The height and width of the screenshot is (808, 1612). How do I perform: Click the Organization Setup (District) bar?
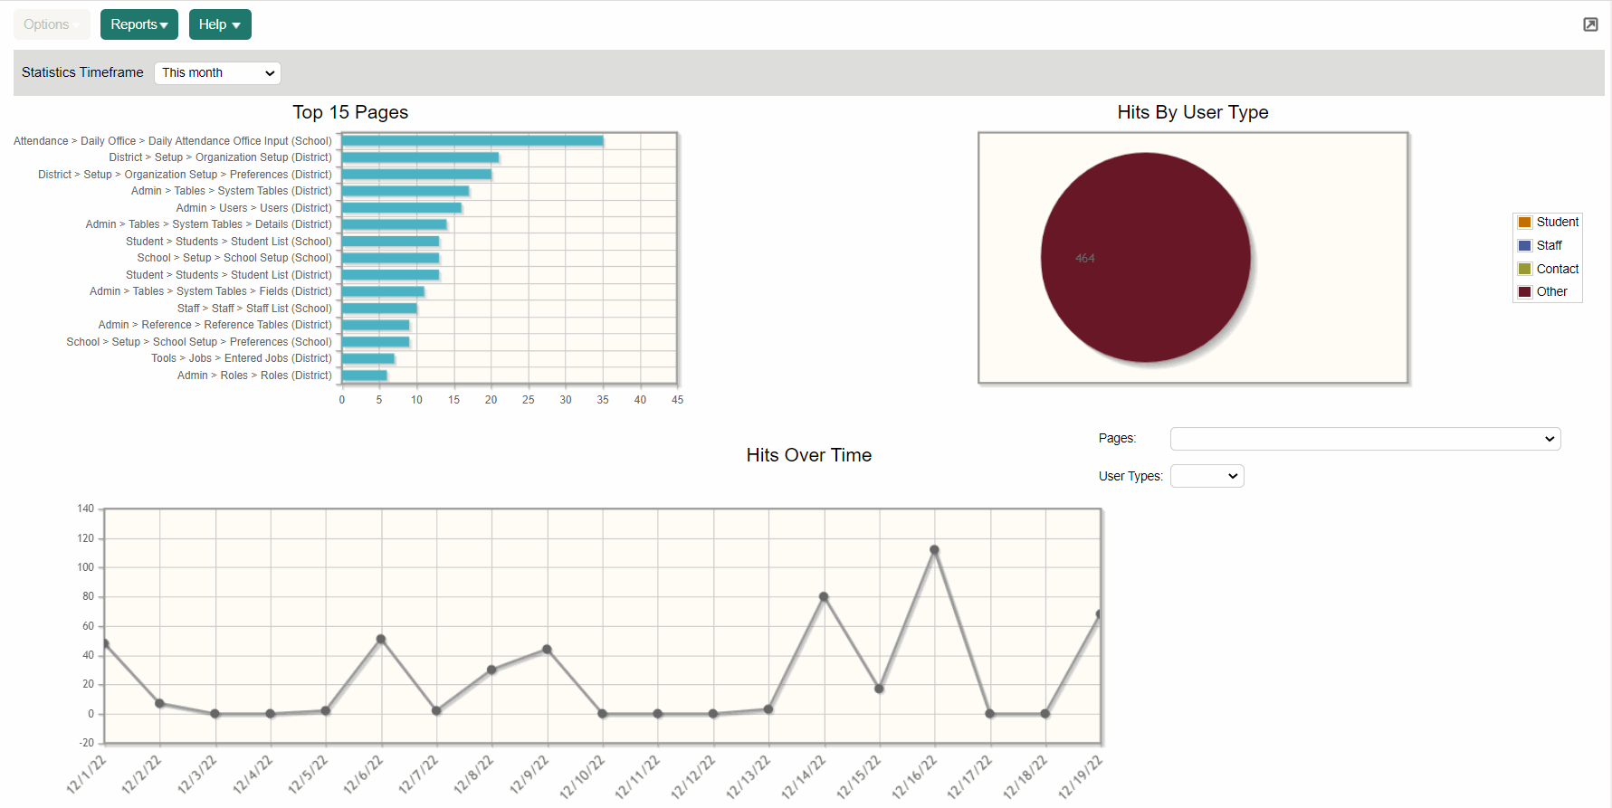(420, 157)
